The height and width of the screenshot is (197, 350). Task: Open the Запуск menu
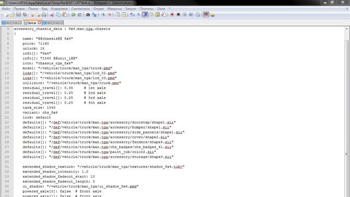(131, 9)
